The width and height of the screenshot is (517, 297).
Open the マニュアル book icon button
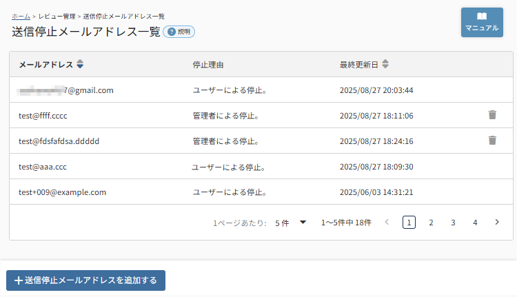(482, 22)
